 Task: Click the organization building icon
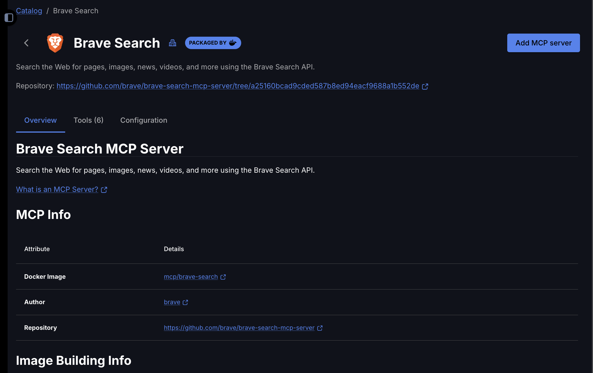click(x=172, y=43)
